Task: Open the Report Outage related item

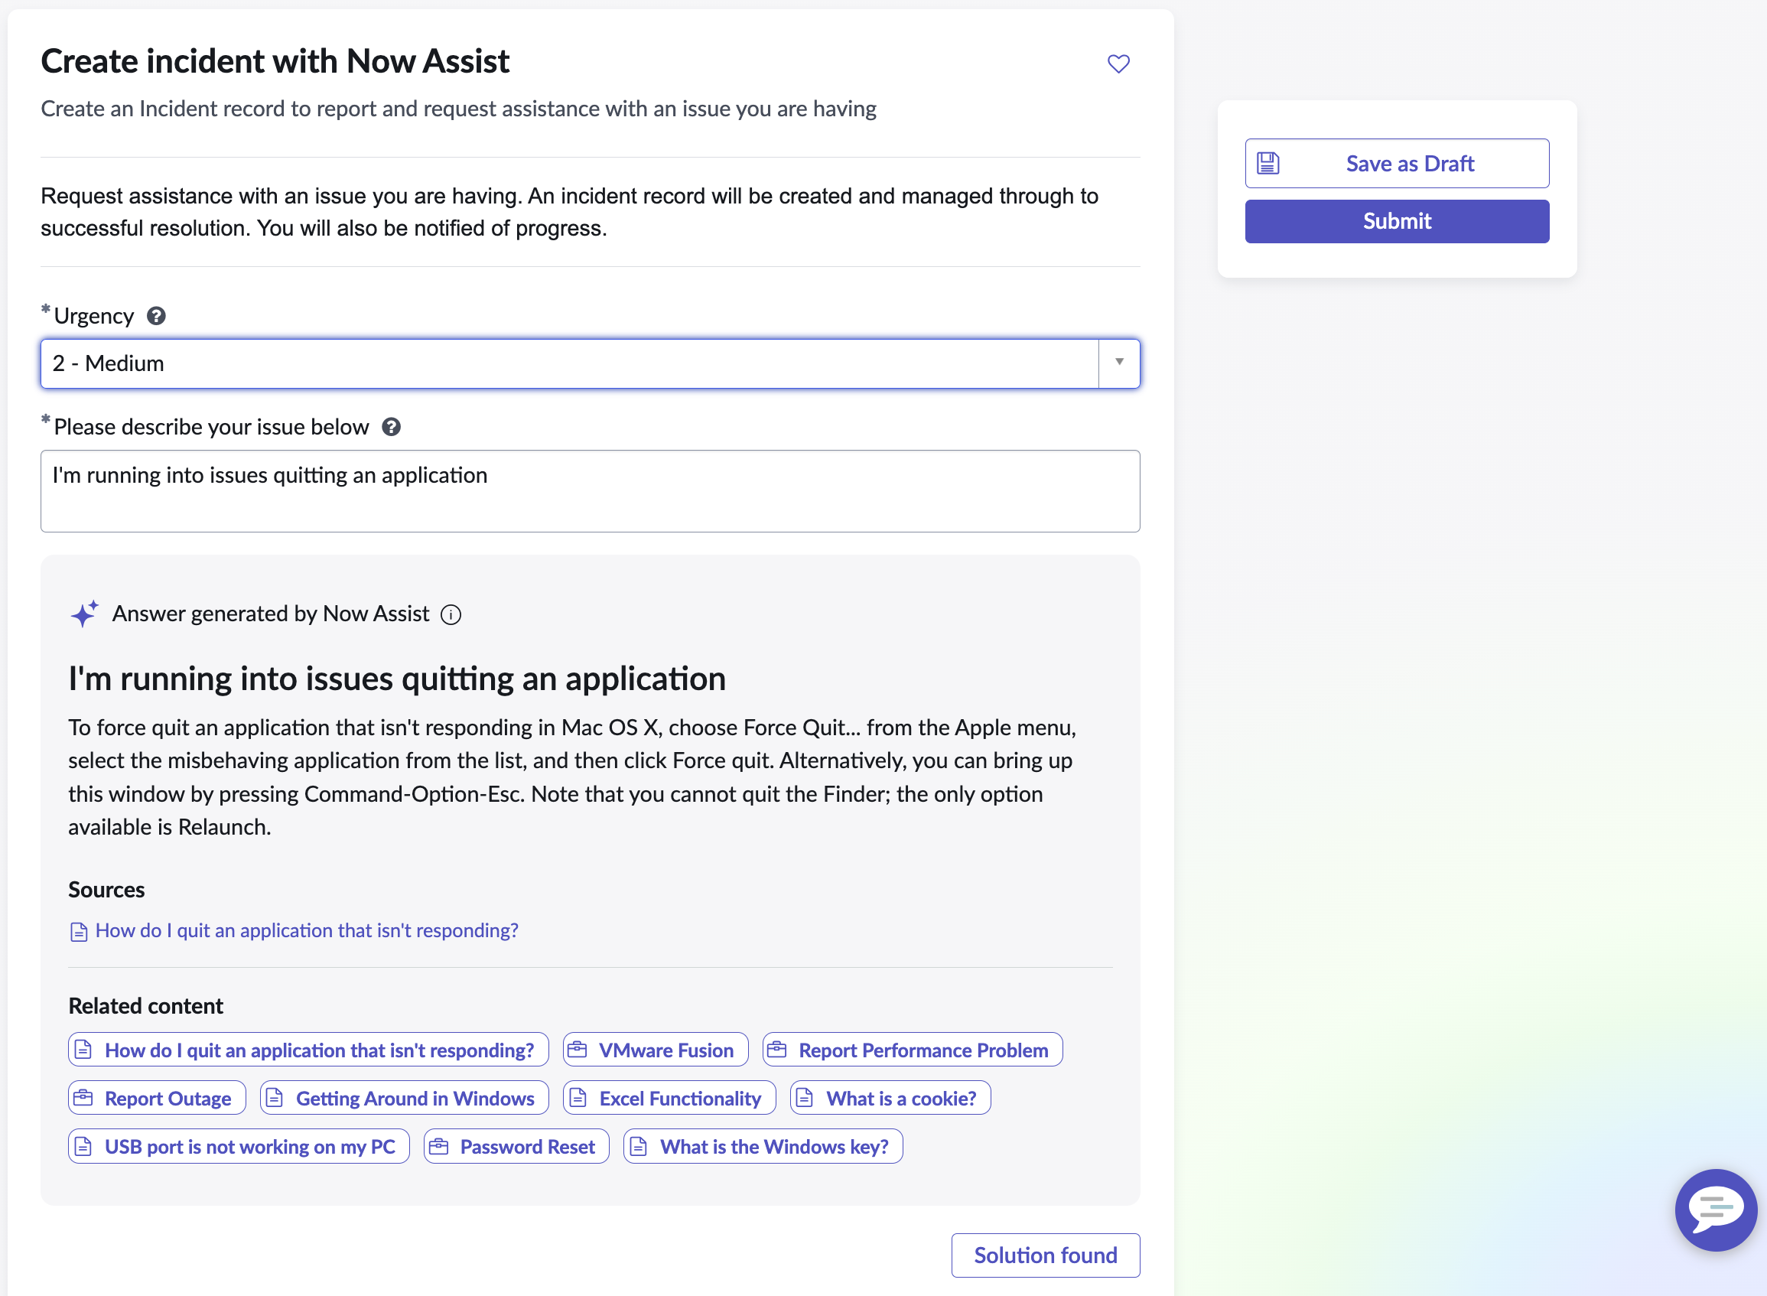Action: pos(157,1099)
